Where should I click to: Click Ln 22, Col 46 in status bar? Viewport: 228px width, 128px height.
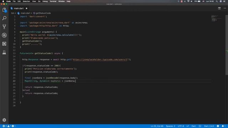tap(157, 126)
